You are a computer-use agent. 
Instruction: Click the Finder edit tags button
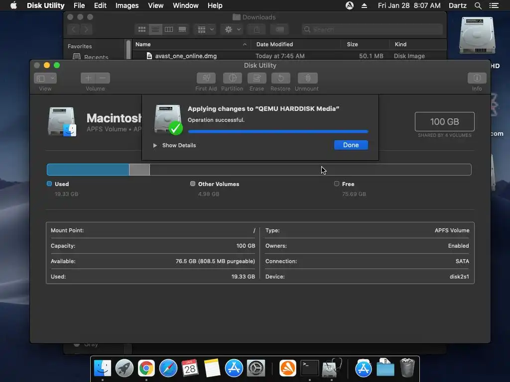[279, 29]
